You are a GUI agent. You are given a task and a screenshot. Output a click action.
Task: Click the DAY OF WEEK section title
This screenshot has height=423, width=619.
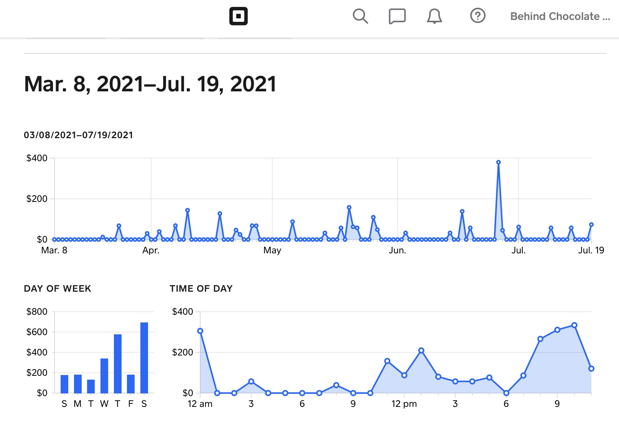click(x=58, y=289)
